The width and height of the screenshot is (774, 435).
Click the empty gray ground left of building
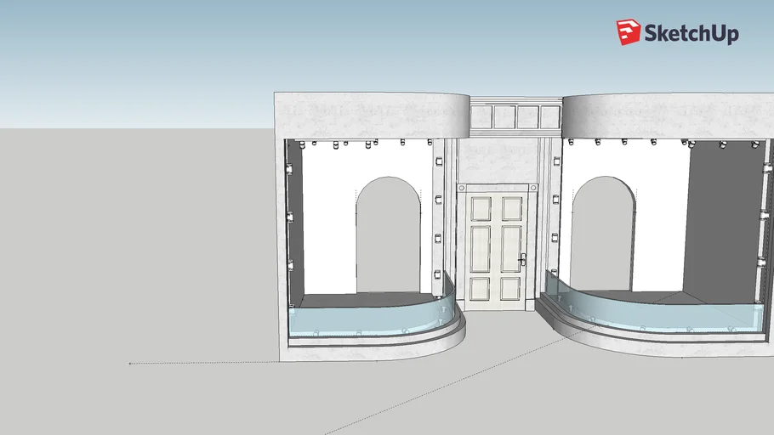click(x=128, y=255)
